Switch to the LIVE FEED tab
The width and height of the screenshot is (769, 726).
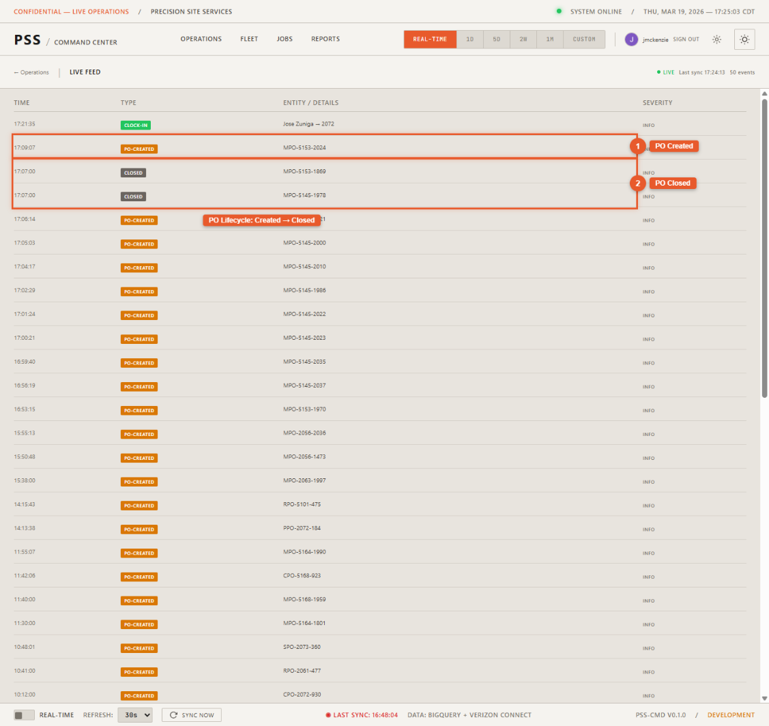click(x=85, y=72)
